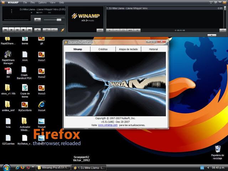This screenshot has width=228, height=171.
Task: Mute audio with the speaker button
Action: [x=37, y=20]
